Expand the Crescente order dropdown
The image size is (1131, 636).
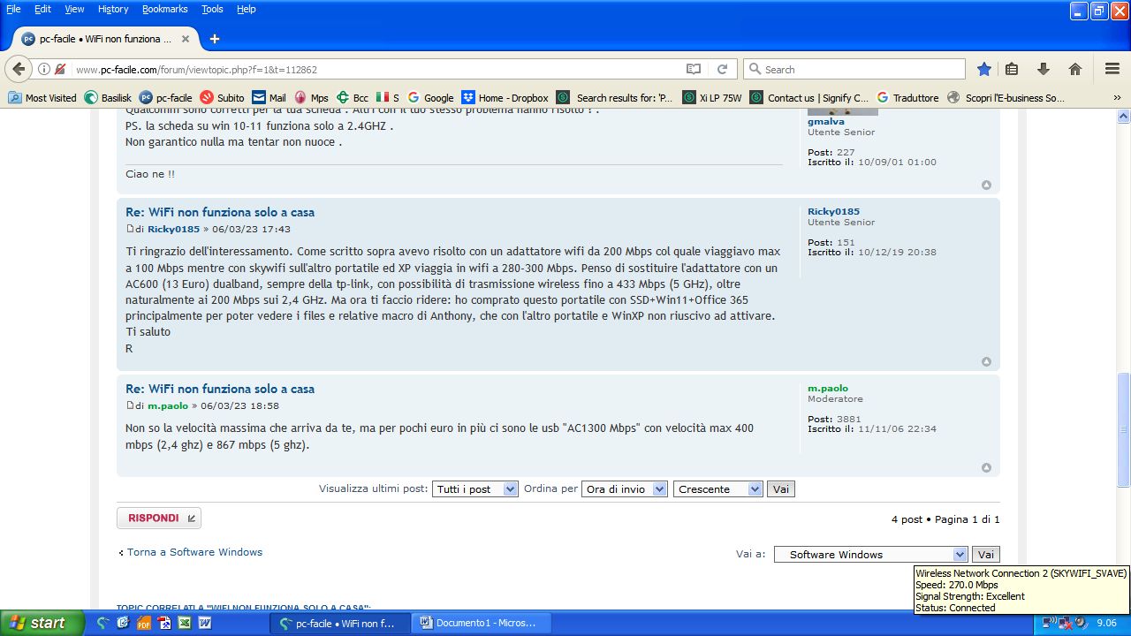click(x=717, y=488)
